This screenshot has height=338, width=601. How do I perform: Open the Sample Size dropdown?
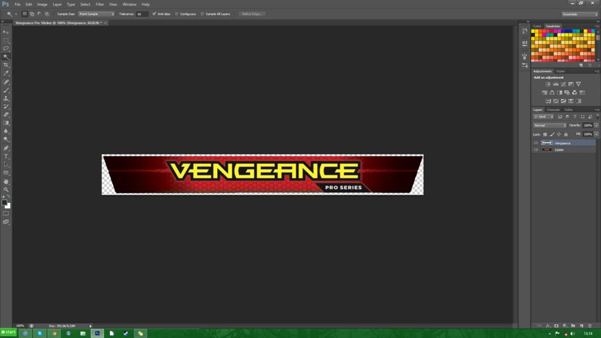point(96,14)
